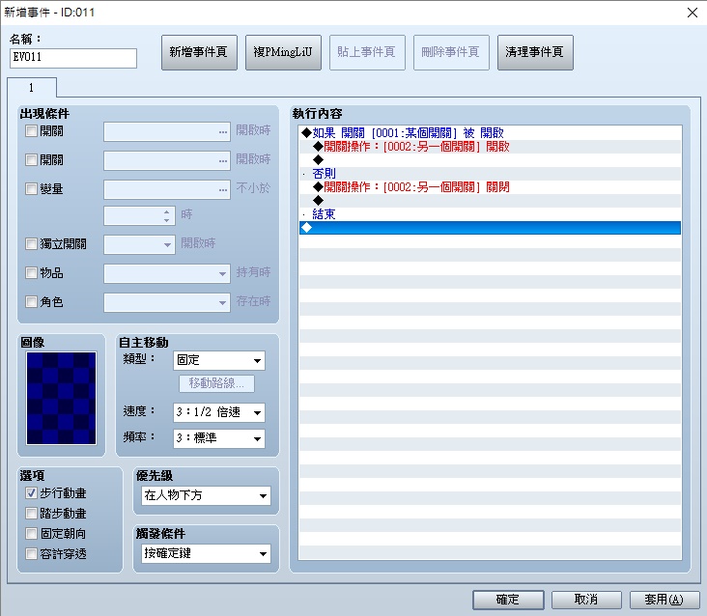
Task: Click the blue checkered 圖像 preview
Action: coord(61,399)
